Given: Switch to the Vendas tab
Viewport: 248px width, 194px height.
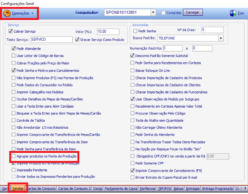Looking at the screenshot, I should [x=18, y=189].
